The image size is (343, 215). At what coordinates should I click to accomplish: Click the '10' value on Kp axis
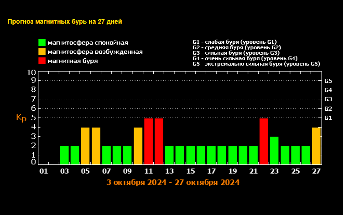point(31,72)
